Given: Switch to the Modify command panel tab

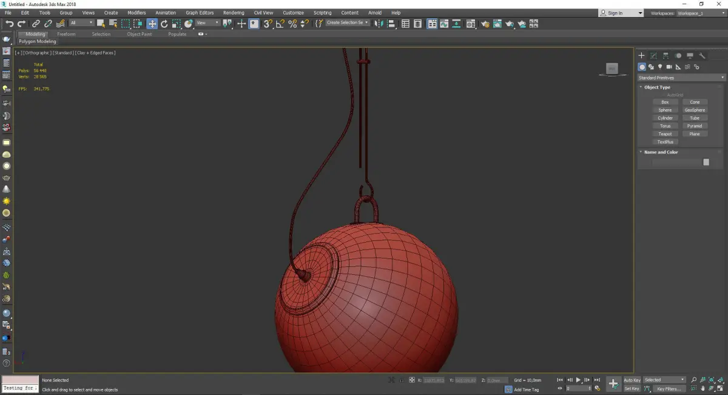Looking at the screenshot, I should click(x=653, y=56).
